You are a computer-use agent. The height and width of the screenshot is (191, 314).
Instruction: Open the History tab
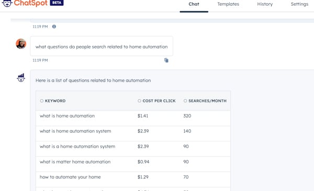pyautogui.click(x=265, y=4)
